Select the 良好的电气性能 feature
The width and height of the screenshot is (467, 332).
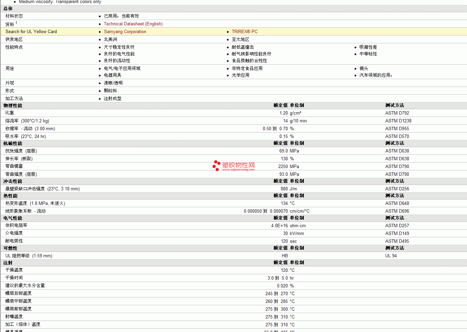pos(119,54)
